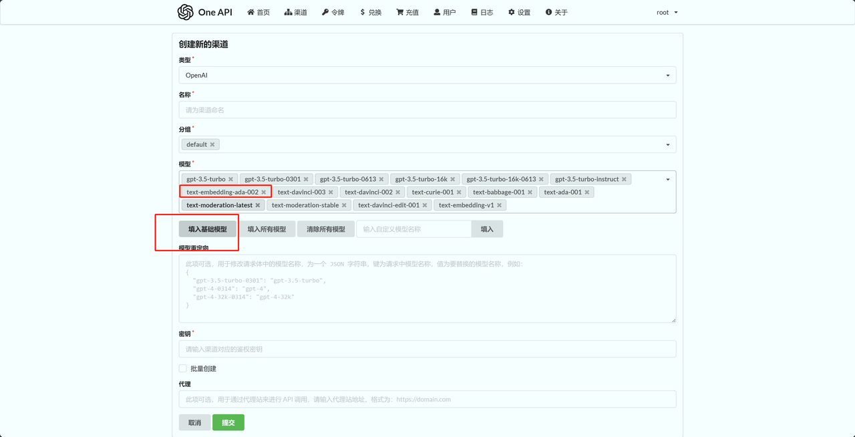This screenshot has width=855, height=437.
Task: Expand the 分组 group dropdown
Action: [x=667, y=144]
